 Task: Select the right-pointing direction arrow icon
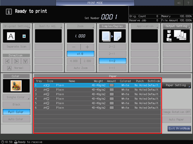pos(16,61)
